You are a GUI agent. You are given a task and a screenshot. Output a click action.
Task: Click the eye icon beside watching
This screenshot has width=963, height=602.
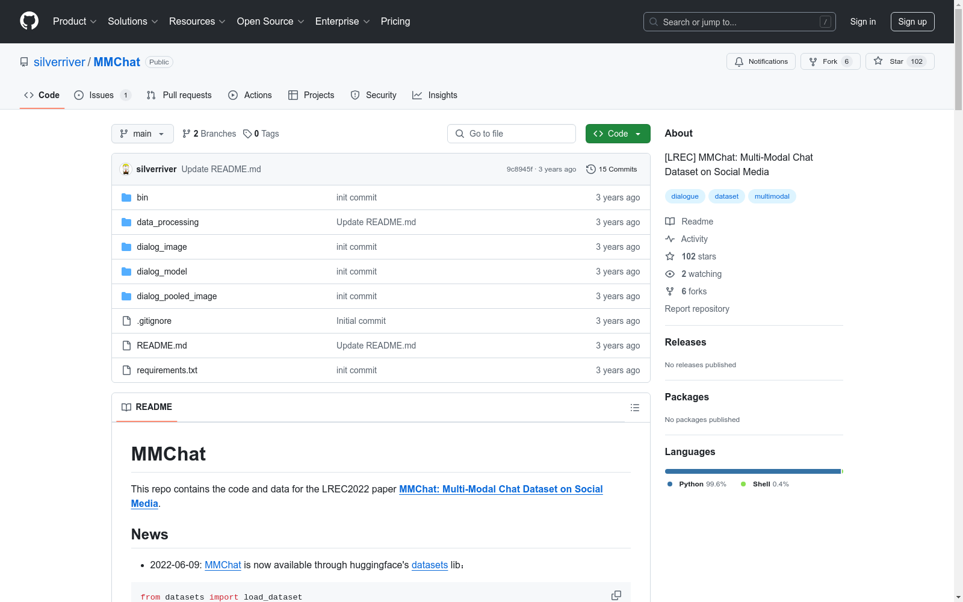(670, 274)
